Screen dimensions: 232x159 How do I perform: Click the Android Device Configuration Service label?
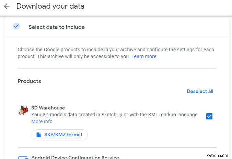point(75,157)
